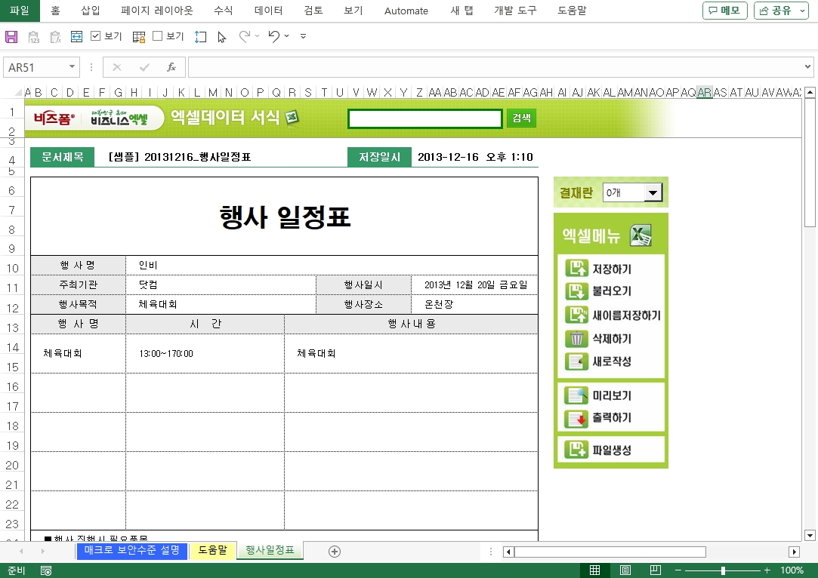Add a new sheet with plus icon
The height and width of the screenshot is (578, 818).
pos(335,552)
